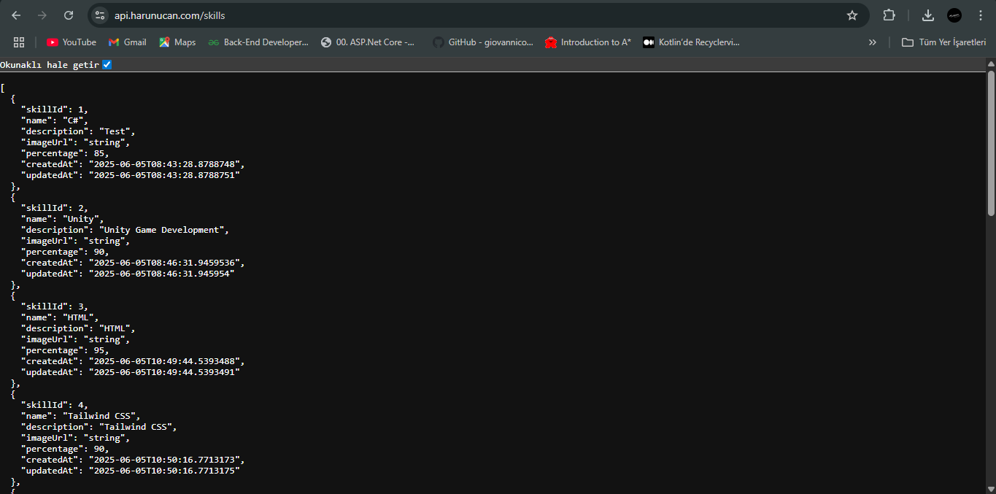Reload the current page

[x=69, y=15]
